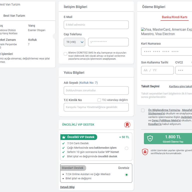
Task: Open the Kartlara göre taksit link
Action: click(180, 86)
